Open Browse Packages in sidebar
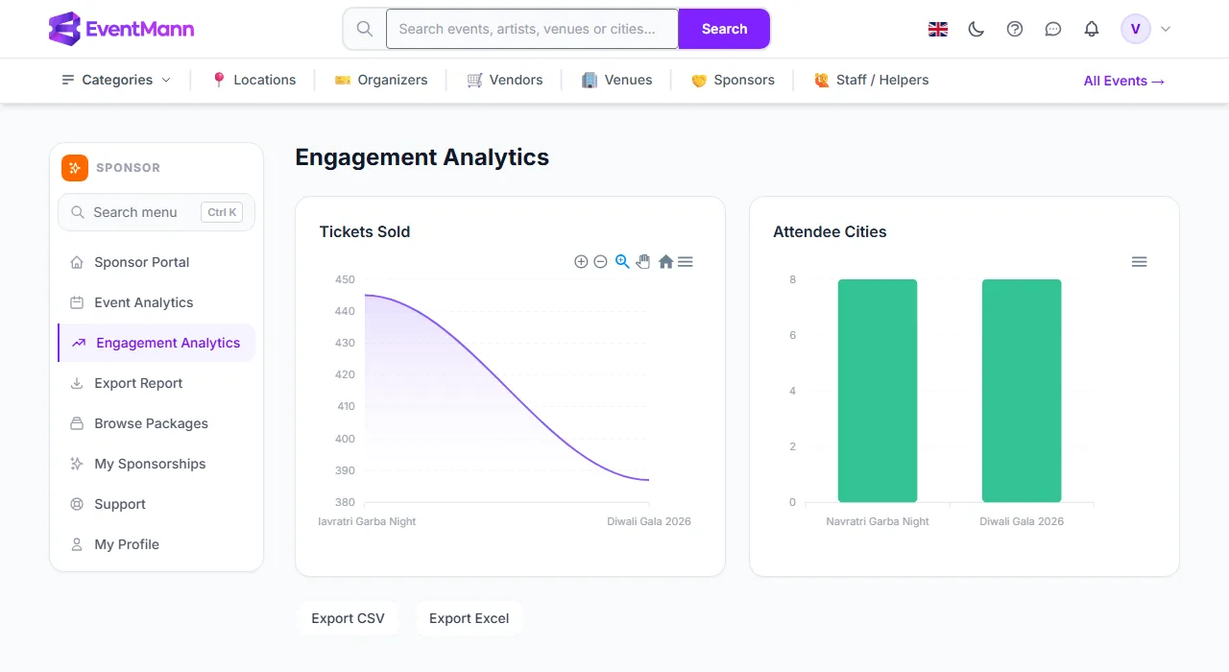Viewport: 1229px width, 672px height. (x=157, y=423)
